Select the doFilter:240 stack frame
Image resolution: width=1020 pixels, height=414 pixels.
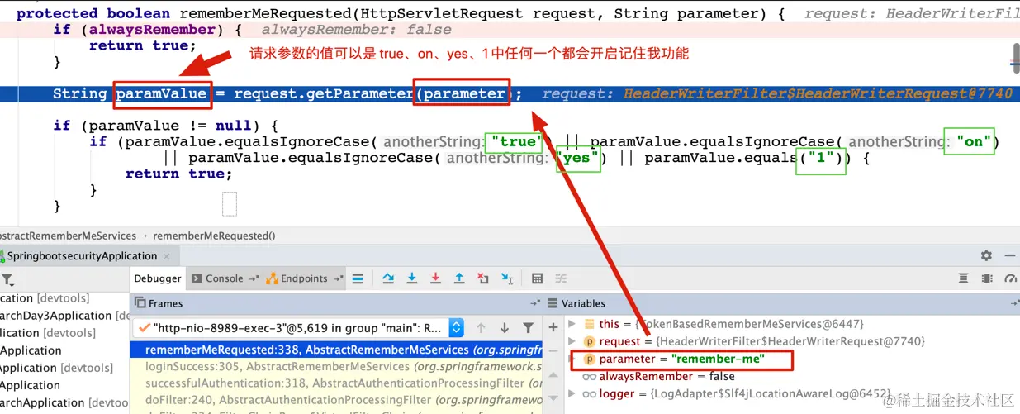click(x=337, y=399)
